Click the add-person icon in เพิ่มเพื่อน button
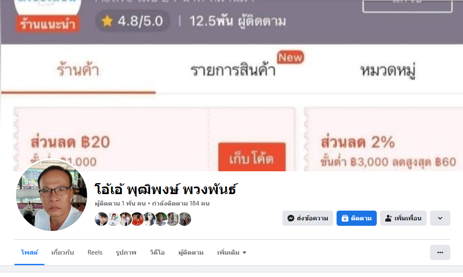463x277 pixels. pyautogui.click(x=389, y=218)
